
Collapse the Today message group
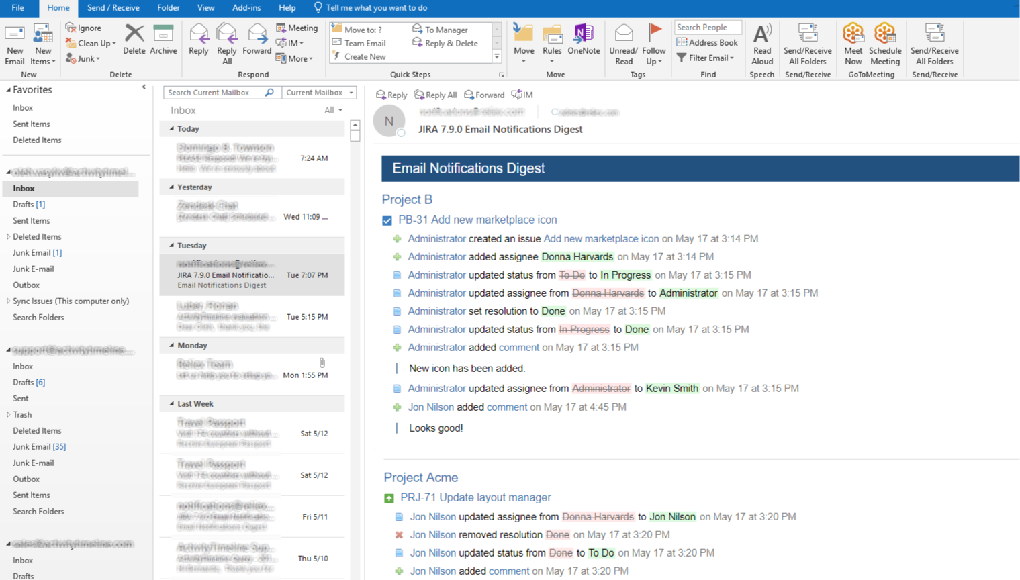[x=171, y=128]
